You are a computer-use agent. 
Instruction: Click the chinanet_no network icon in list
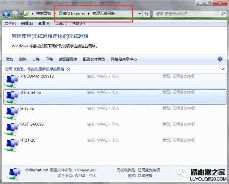coord(11,97)
